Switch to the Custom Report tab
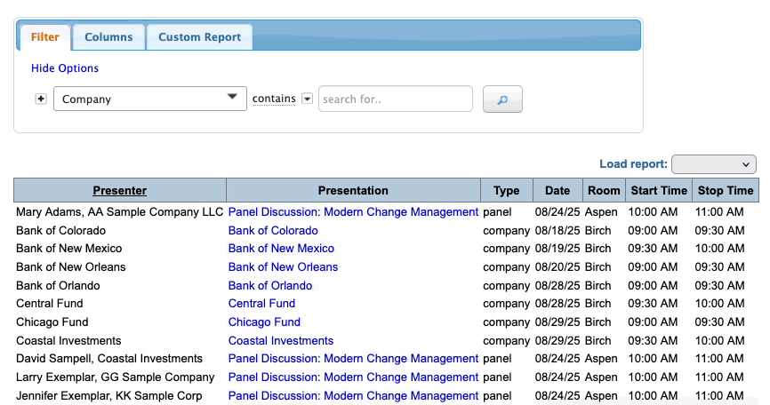 click(x=199, y=37)
